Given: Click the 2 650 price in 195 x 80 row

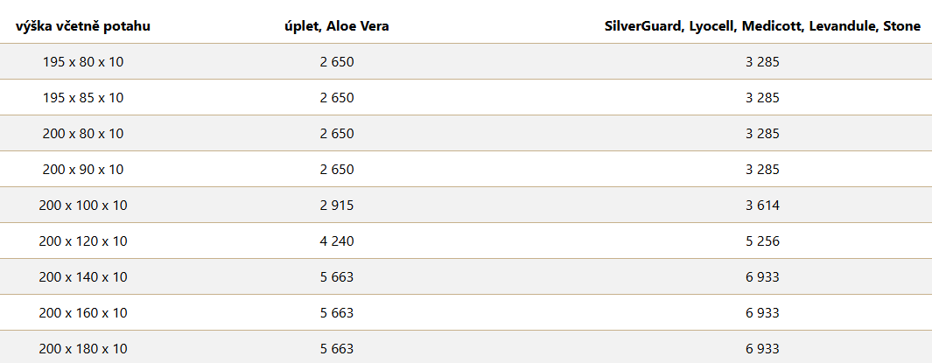Looking at the screenshot, I should tap(337, 61).
